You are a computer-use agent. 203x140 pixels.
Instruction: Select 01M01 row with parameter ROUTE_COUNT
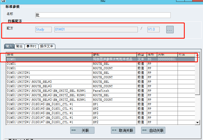pos(100,68)
